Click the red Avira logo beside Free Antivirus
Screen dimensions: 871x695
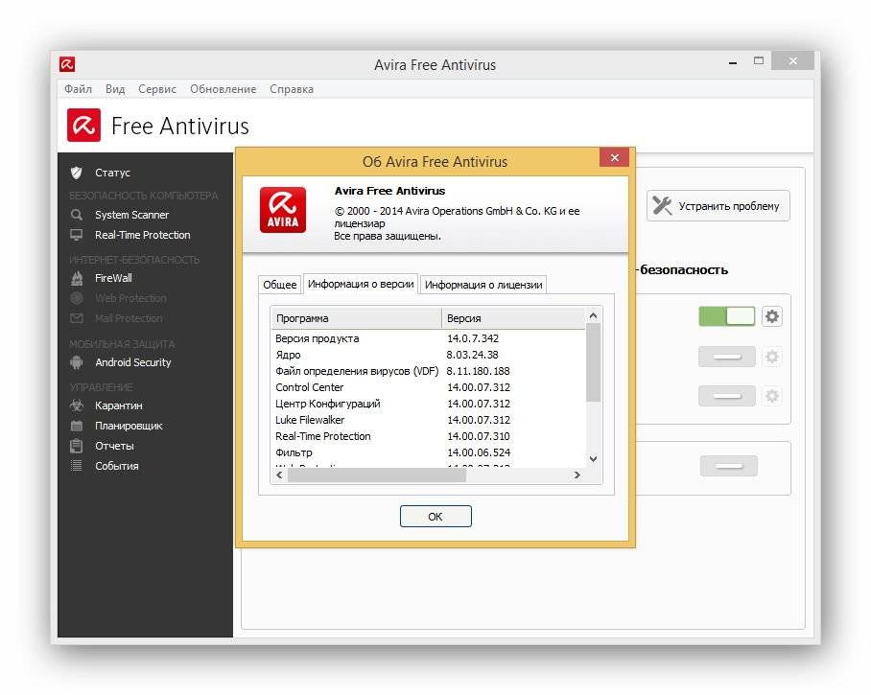click(83, 125)
